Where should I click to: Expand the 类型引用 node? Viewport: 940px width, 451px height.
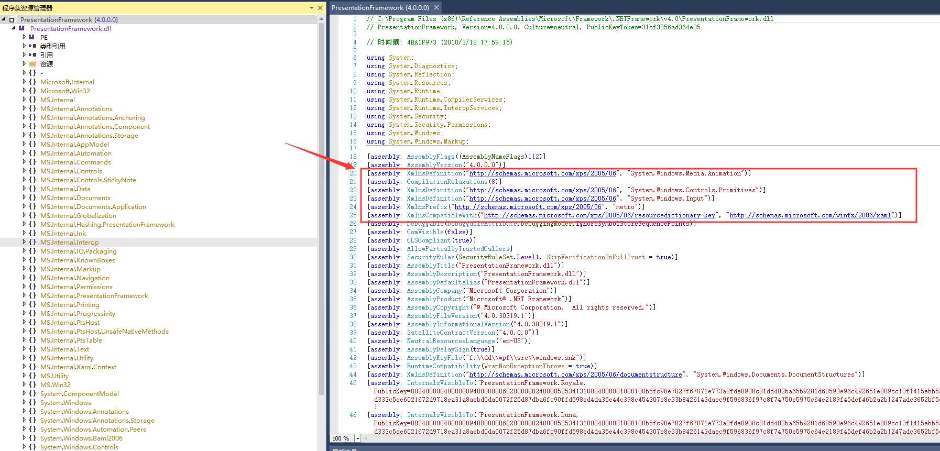[24, 46]
